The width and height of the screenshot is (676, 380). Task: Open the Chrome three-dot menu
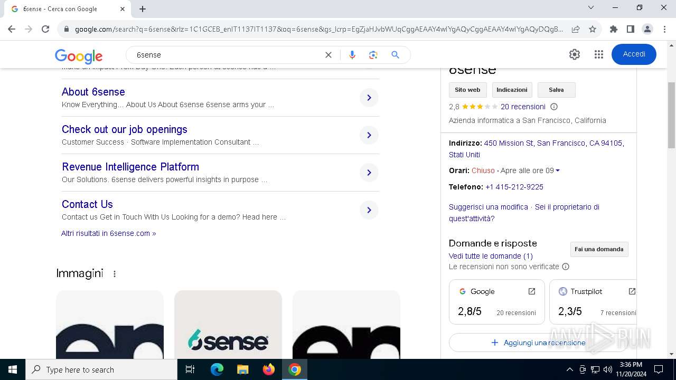tap(664, 29)
